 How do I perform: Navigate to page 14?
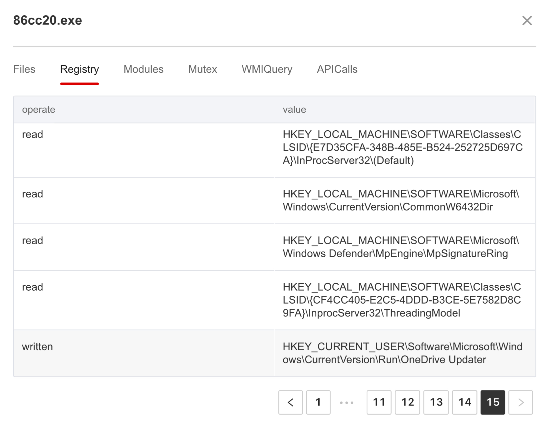(464, 402)
